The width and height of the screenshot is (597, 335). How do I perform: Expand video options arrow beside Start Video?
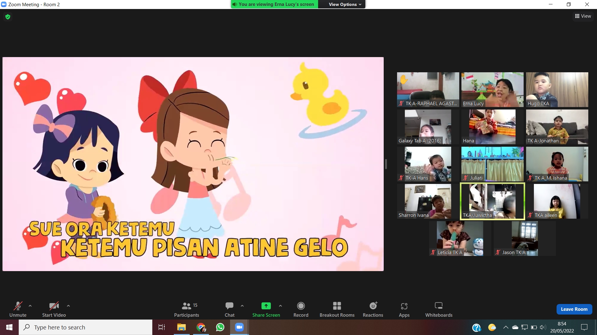tap(68, 306)
